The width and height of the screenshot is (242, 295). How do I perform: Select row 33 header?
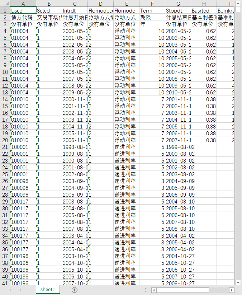point(5,229)
